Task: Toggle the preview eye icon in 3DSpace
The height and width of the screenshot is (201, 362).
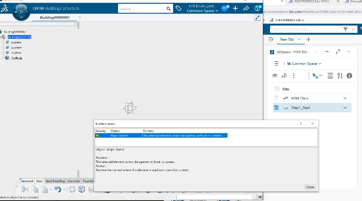Action: coord(275,75)
